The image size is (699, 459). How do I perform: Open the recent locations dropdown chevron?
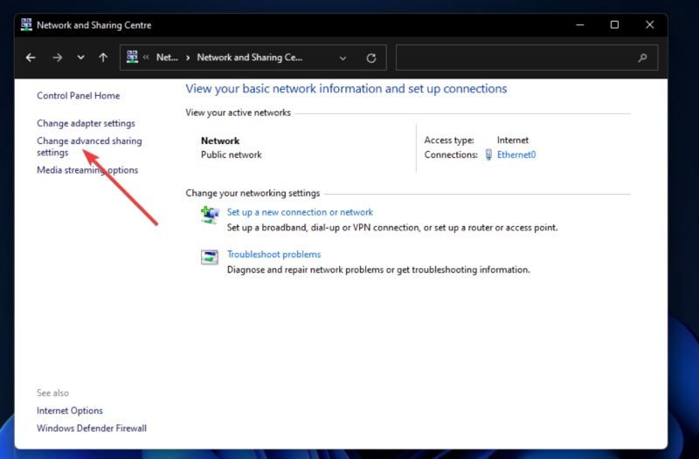coord(80,58)
